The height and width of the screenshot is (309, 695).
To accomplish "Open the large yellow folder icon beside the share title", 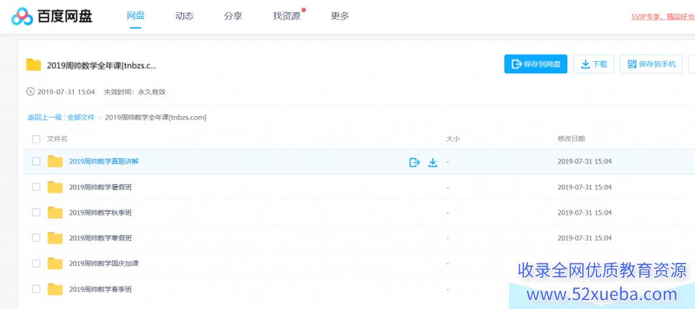I will (x=34, y=65).
